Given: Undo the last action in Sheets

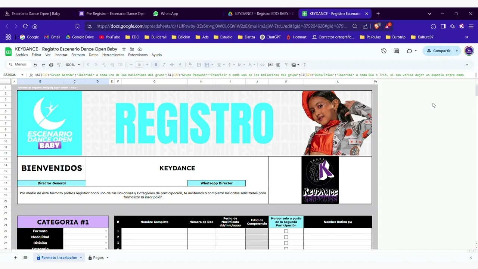Looking at the screenshot, I should coord(35,65).
